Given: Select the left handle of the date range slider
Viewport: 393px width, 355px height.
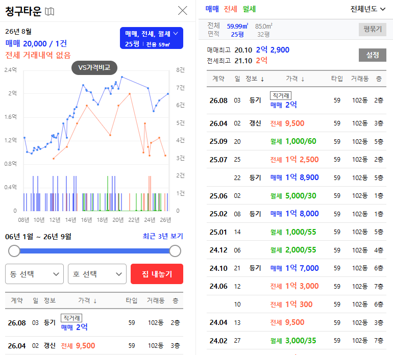Looking at the screenshot, I should click(x=14, y=251).
